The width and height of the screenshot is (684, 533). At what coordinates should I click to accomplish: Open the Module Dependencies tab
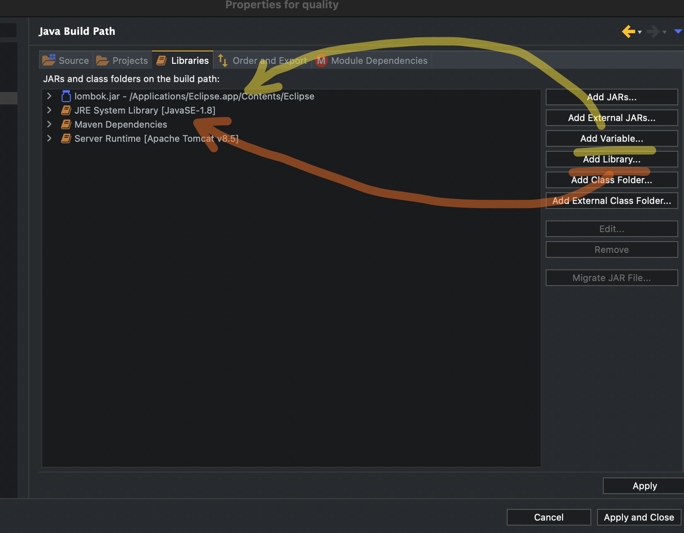pos(372,61)
